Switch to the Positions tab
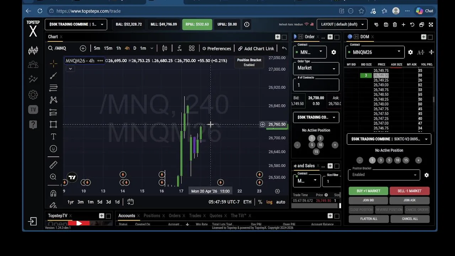Image resolution: width=455 pixels, height=256 pixels. coord(152,216)
